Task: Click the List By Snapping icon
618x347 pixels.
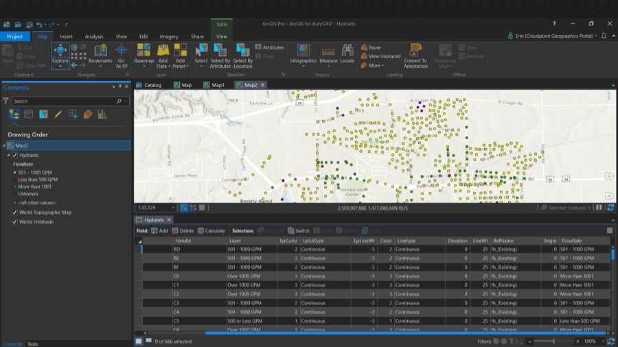Action: click(x=73, y=115)
